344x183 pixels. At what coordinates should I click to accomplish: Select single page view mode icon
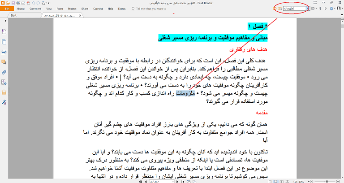270,182
